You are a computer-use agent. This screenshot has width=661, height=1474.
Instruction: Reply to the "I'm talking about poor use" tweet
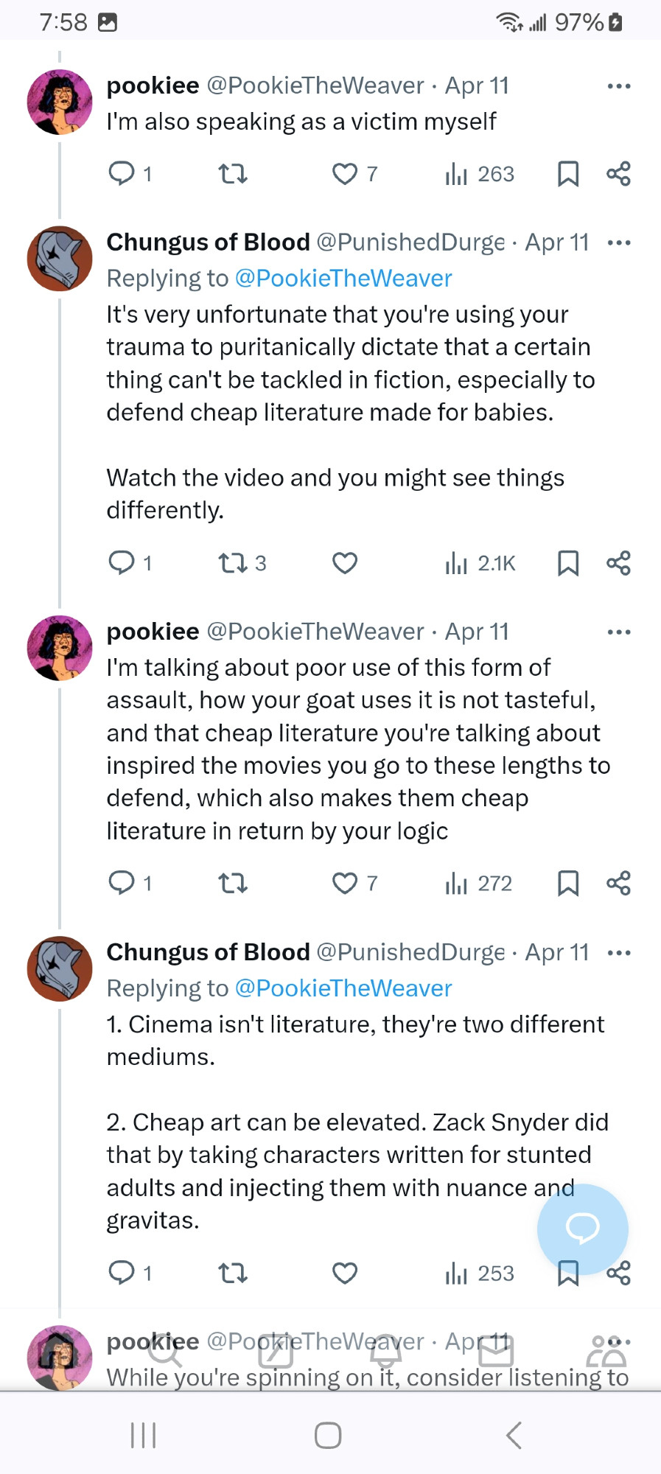click(122, 882)
